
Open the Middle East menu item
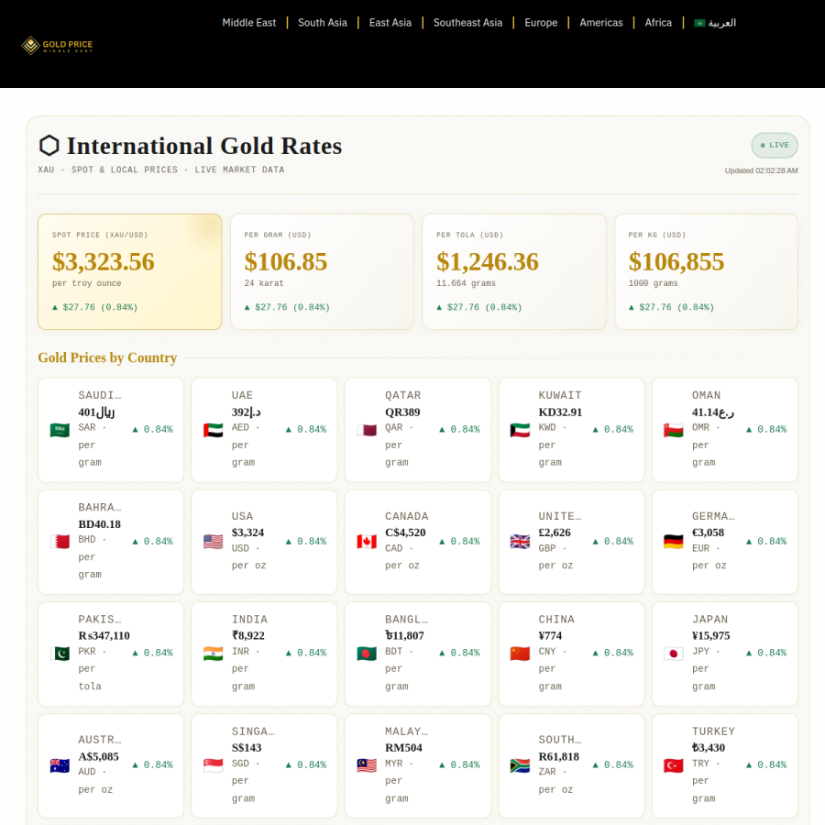tap(248, 23)
